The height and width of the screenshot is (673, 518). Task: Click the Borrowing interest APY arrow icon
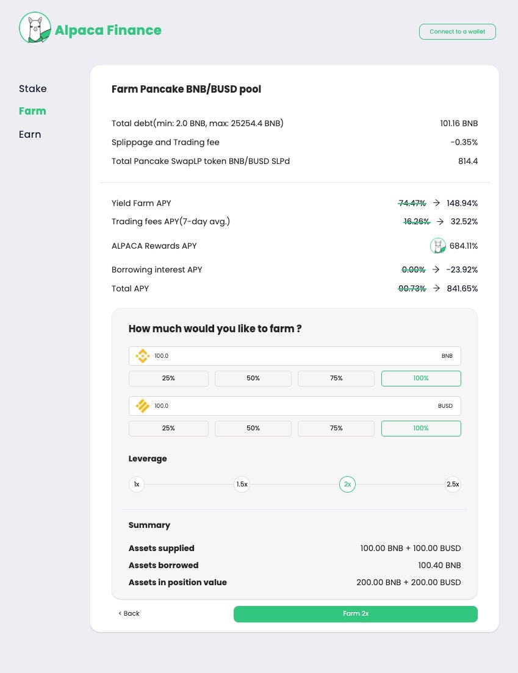tap(436, 269)
